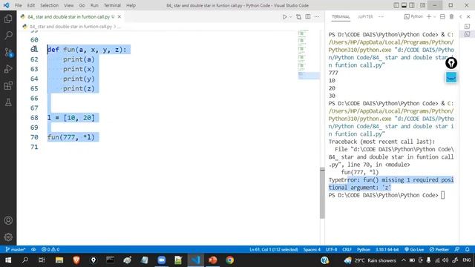Toggle Panel layout button in title bar
The width and height of the screenshot is (475, 267).
(x=404, y=5)
